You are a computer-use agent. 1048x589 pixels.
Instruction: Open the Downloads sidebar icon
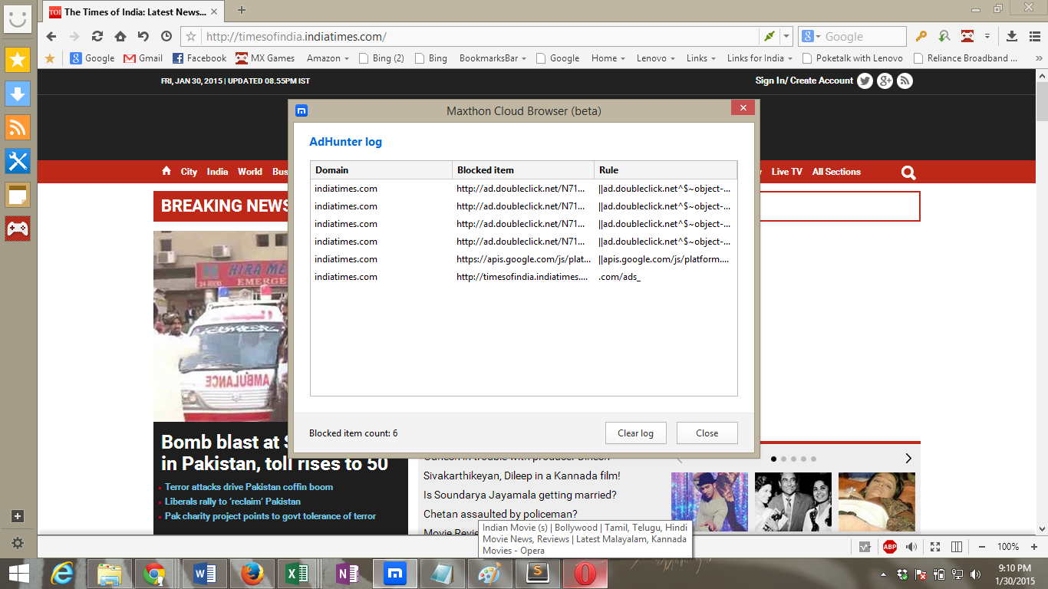pos(18,93)
